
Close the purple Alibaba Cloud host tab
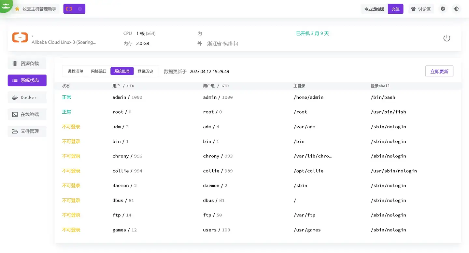(80, 9)
